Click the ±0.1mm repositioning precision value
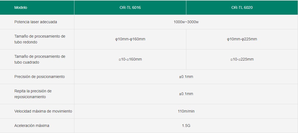 click(x=186, y=94)
